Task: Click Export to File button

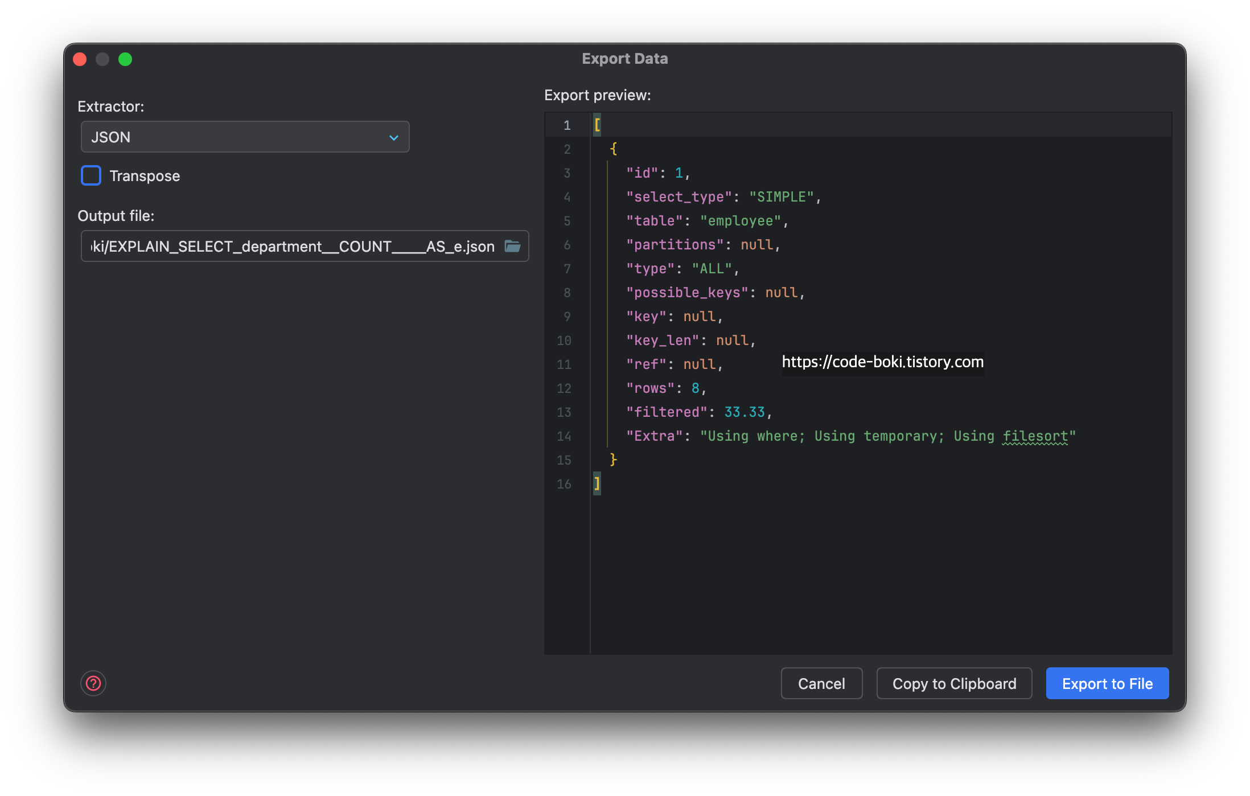Action: (1107, 683)
